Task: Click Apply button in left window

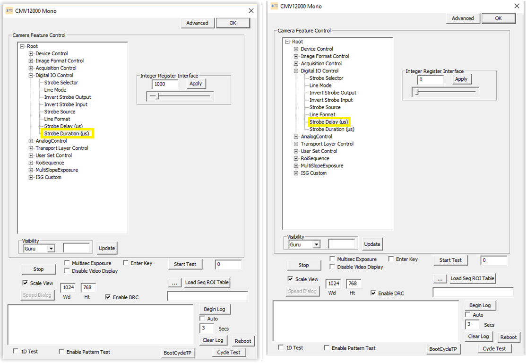Action: pyautogui.click(x=196, y=84)
